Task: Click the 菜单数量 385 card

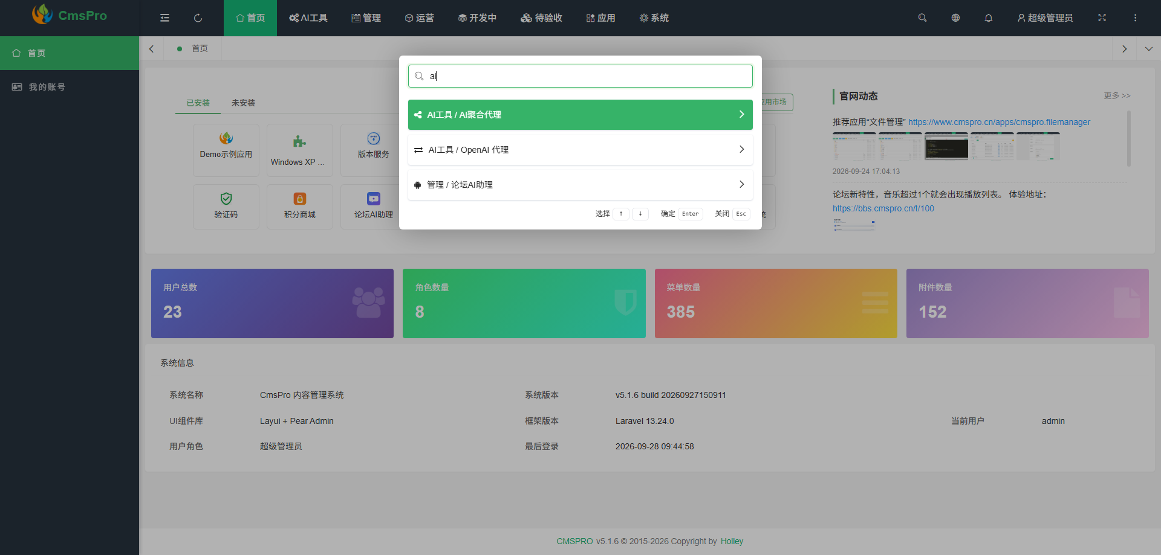Action: click(776, 303)
